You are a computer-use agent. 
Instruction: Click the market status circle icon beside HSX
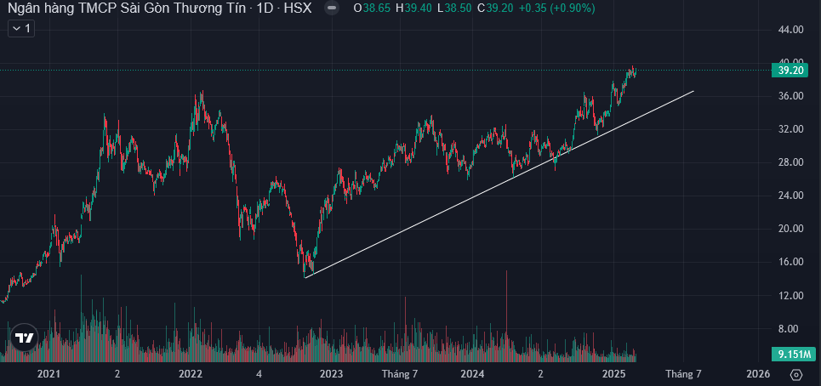331,9
